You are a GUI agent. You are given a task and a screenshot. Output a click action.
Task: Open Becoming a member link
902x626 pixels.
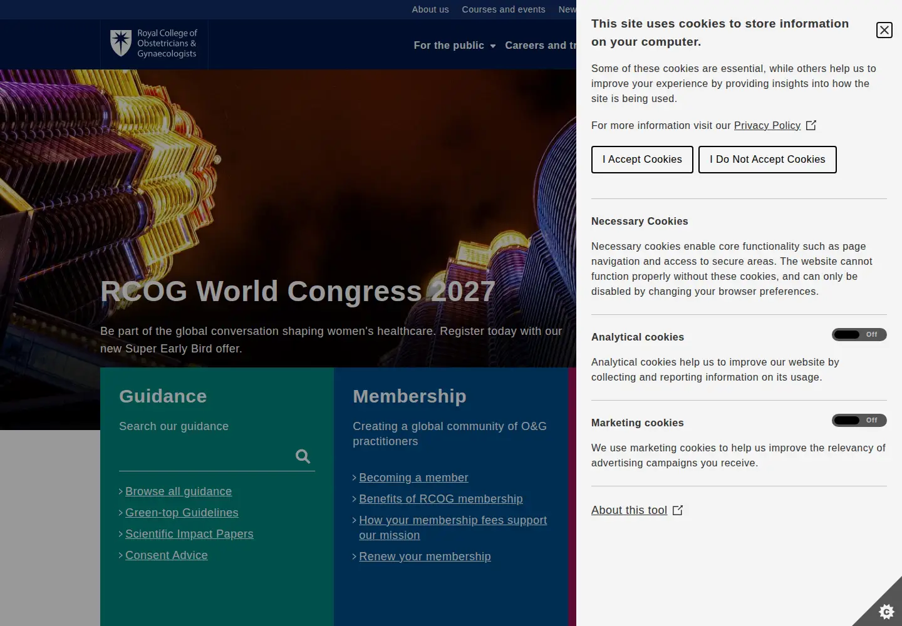(413, 478)
